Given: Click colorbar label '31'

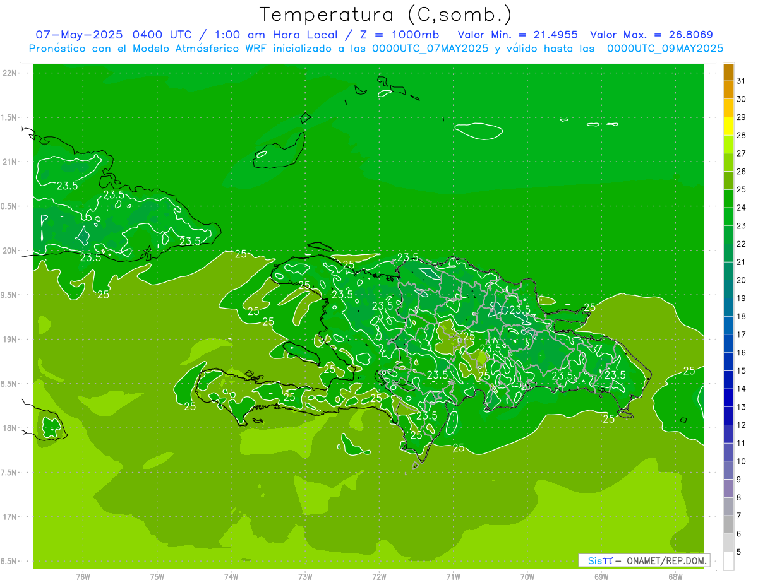Looking at the screenshot, I should [741, 81].
